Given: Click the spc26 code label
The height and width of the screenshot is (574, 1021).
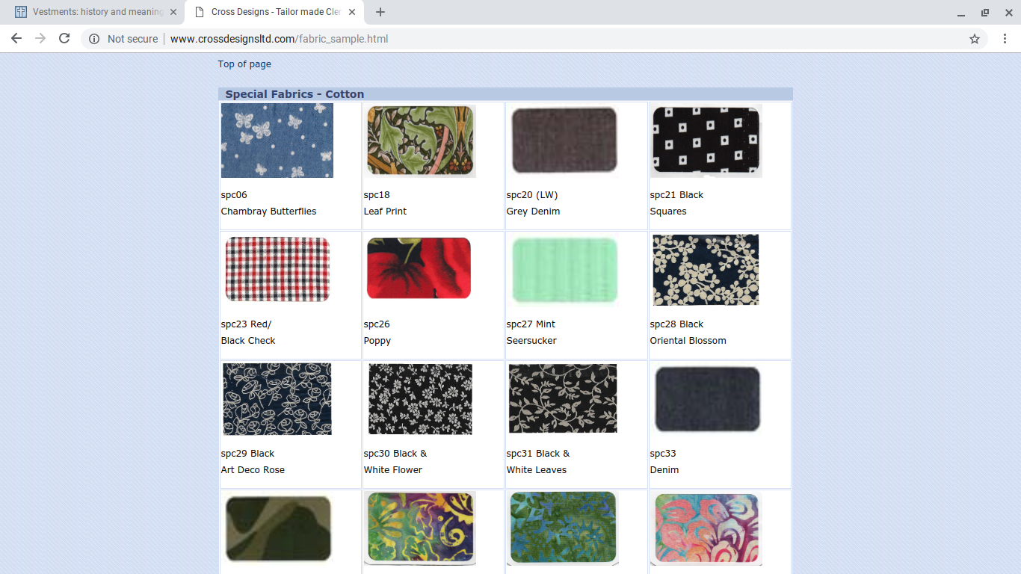Looking at the screenshot, I should pos(377,324).
